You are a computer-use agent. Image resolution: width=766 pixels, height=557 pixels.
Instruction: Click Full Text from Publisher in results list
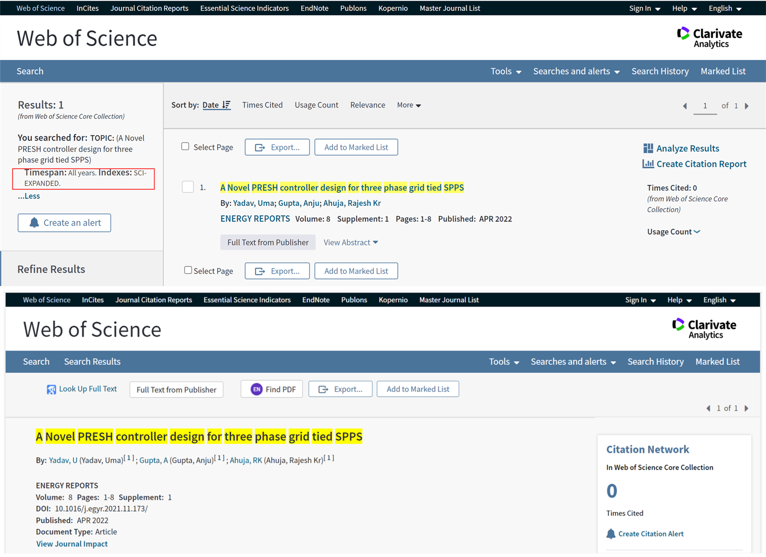(268, 242)
